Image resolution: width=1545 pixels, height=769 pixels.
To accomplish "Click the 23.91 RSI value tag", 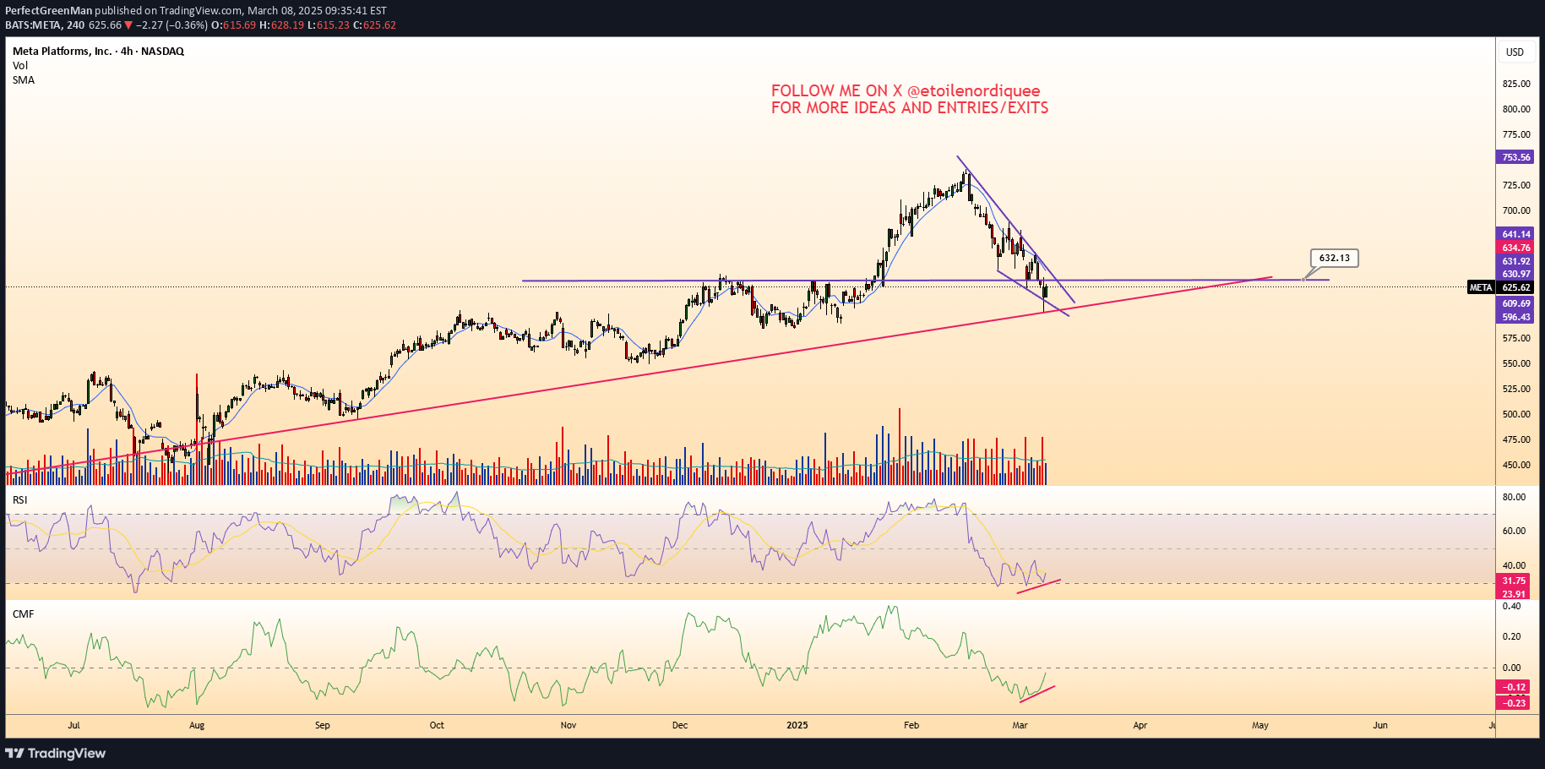I will (1514, 594).
